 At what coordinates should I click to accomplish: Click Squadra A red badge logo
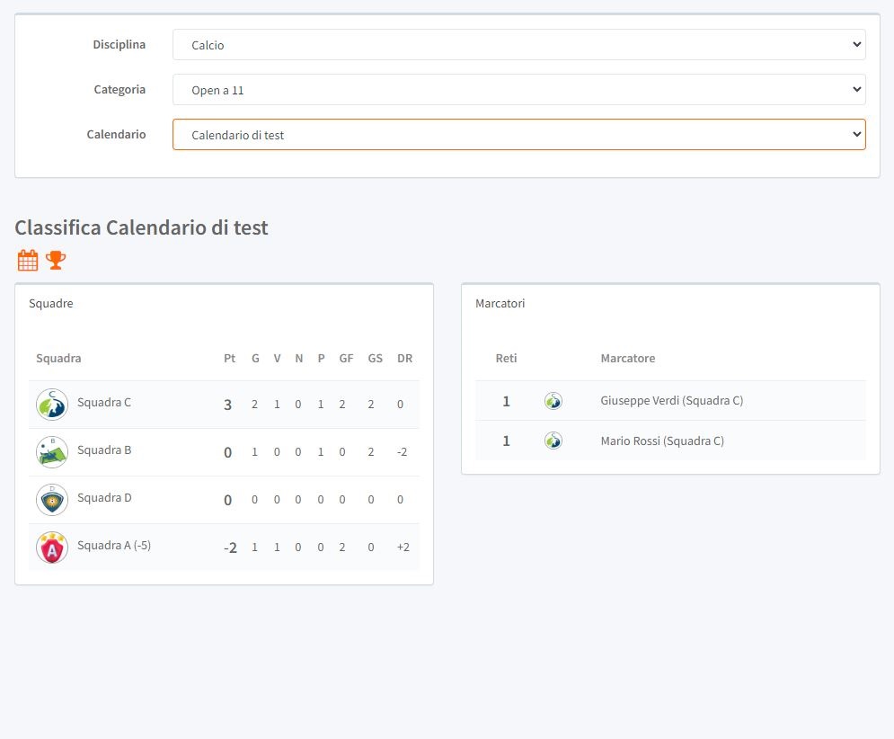point(52,548)
